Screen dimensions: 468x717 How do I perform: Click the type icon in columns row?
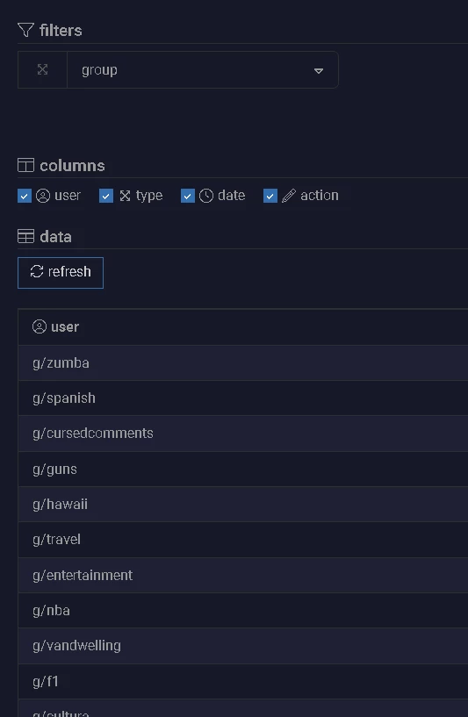[125, 196]
